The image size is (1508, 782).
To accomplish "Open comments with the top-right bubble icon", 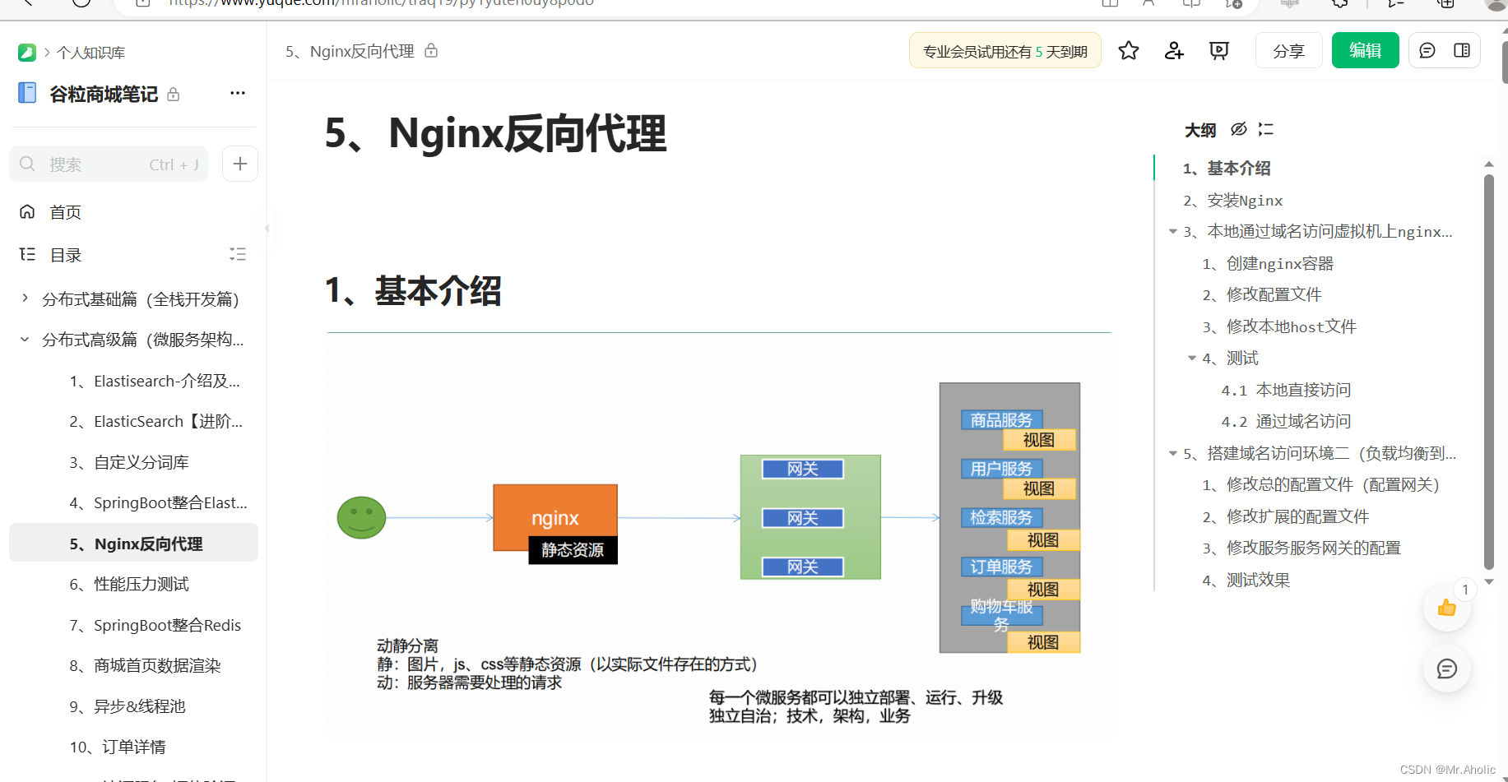I will [x=1427, y=50].
